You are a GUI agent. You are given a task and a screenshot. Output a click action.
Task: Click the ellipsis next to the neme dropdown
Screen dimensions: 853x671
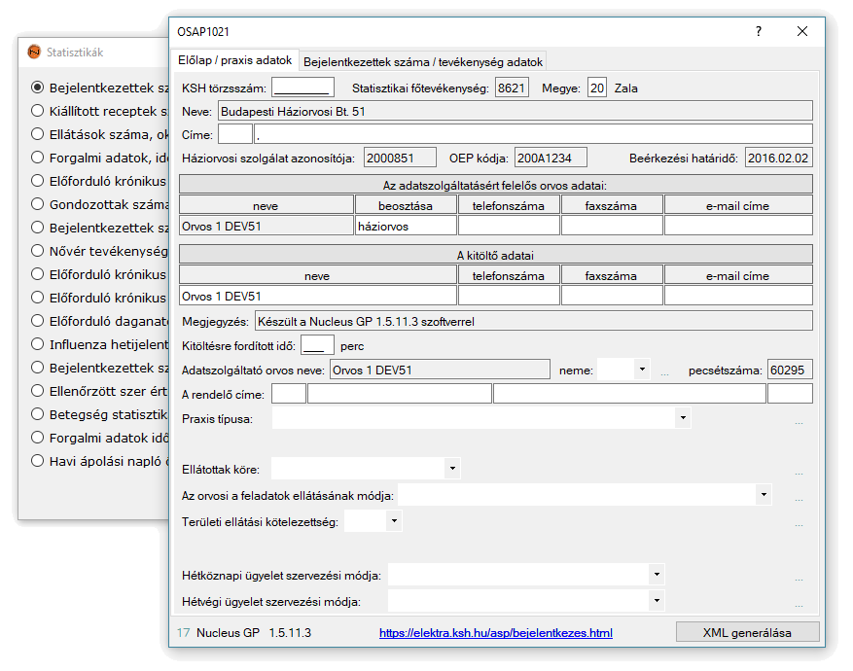pyautogui.click(x=664, y=373)
